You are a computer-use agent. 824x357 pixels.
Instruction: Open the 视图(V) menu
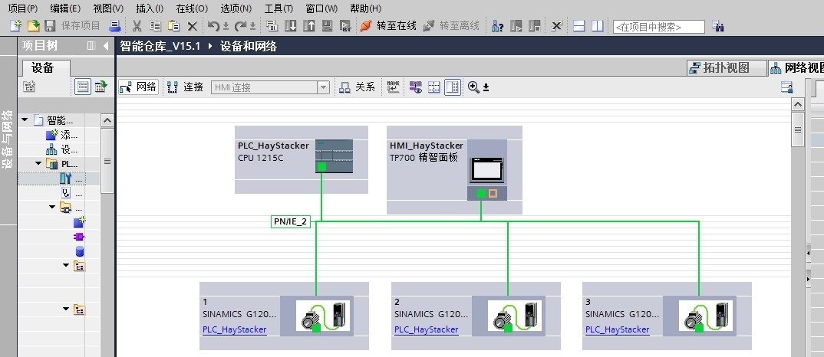108,9
